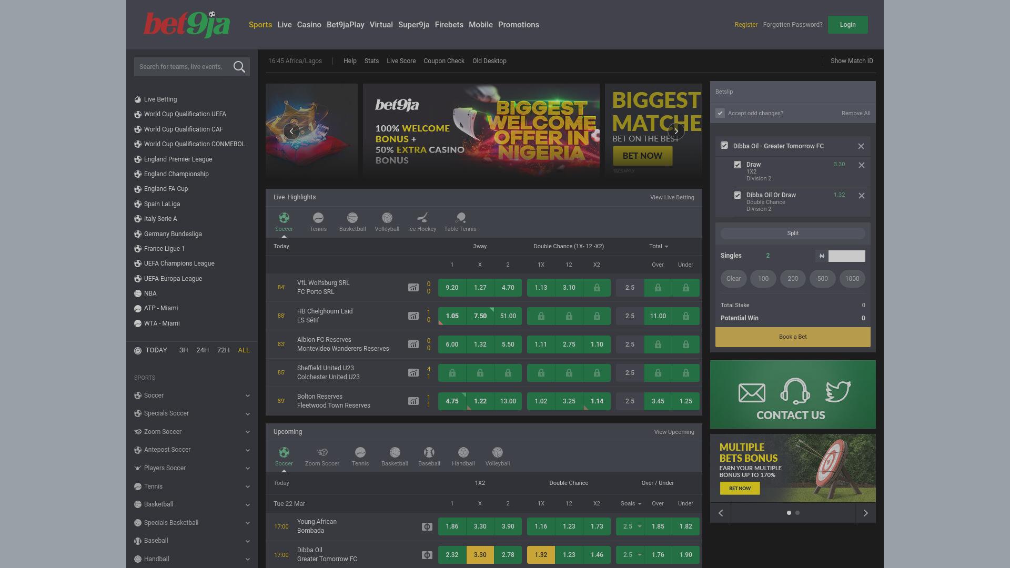This screenshot has width=1010, height=568.
Task: Go to next banner slide
Action: tap(676, 131)
